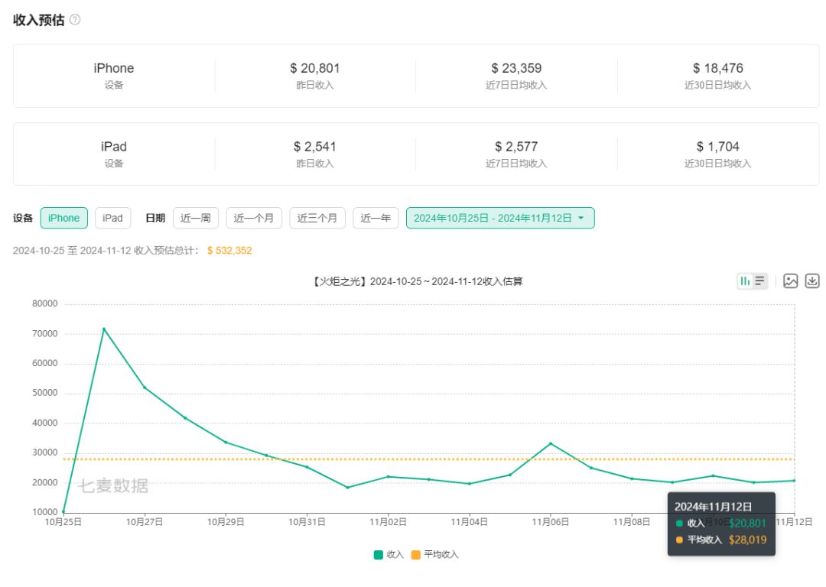This screenshot has width=826, height=587.
Task: Click the iPad 昨日收入 value $ 2,541
Action: (315, 147)
